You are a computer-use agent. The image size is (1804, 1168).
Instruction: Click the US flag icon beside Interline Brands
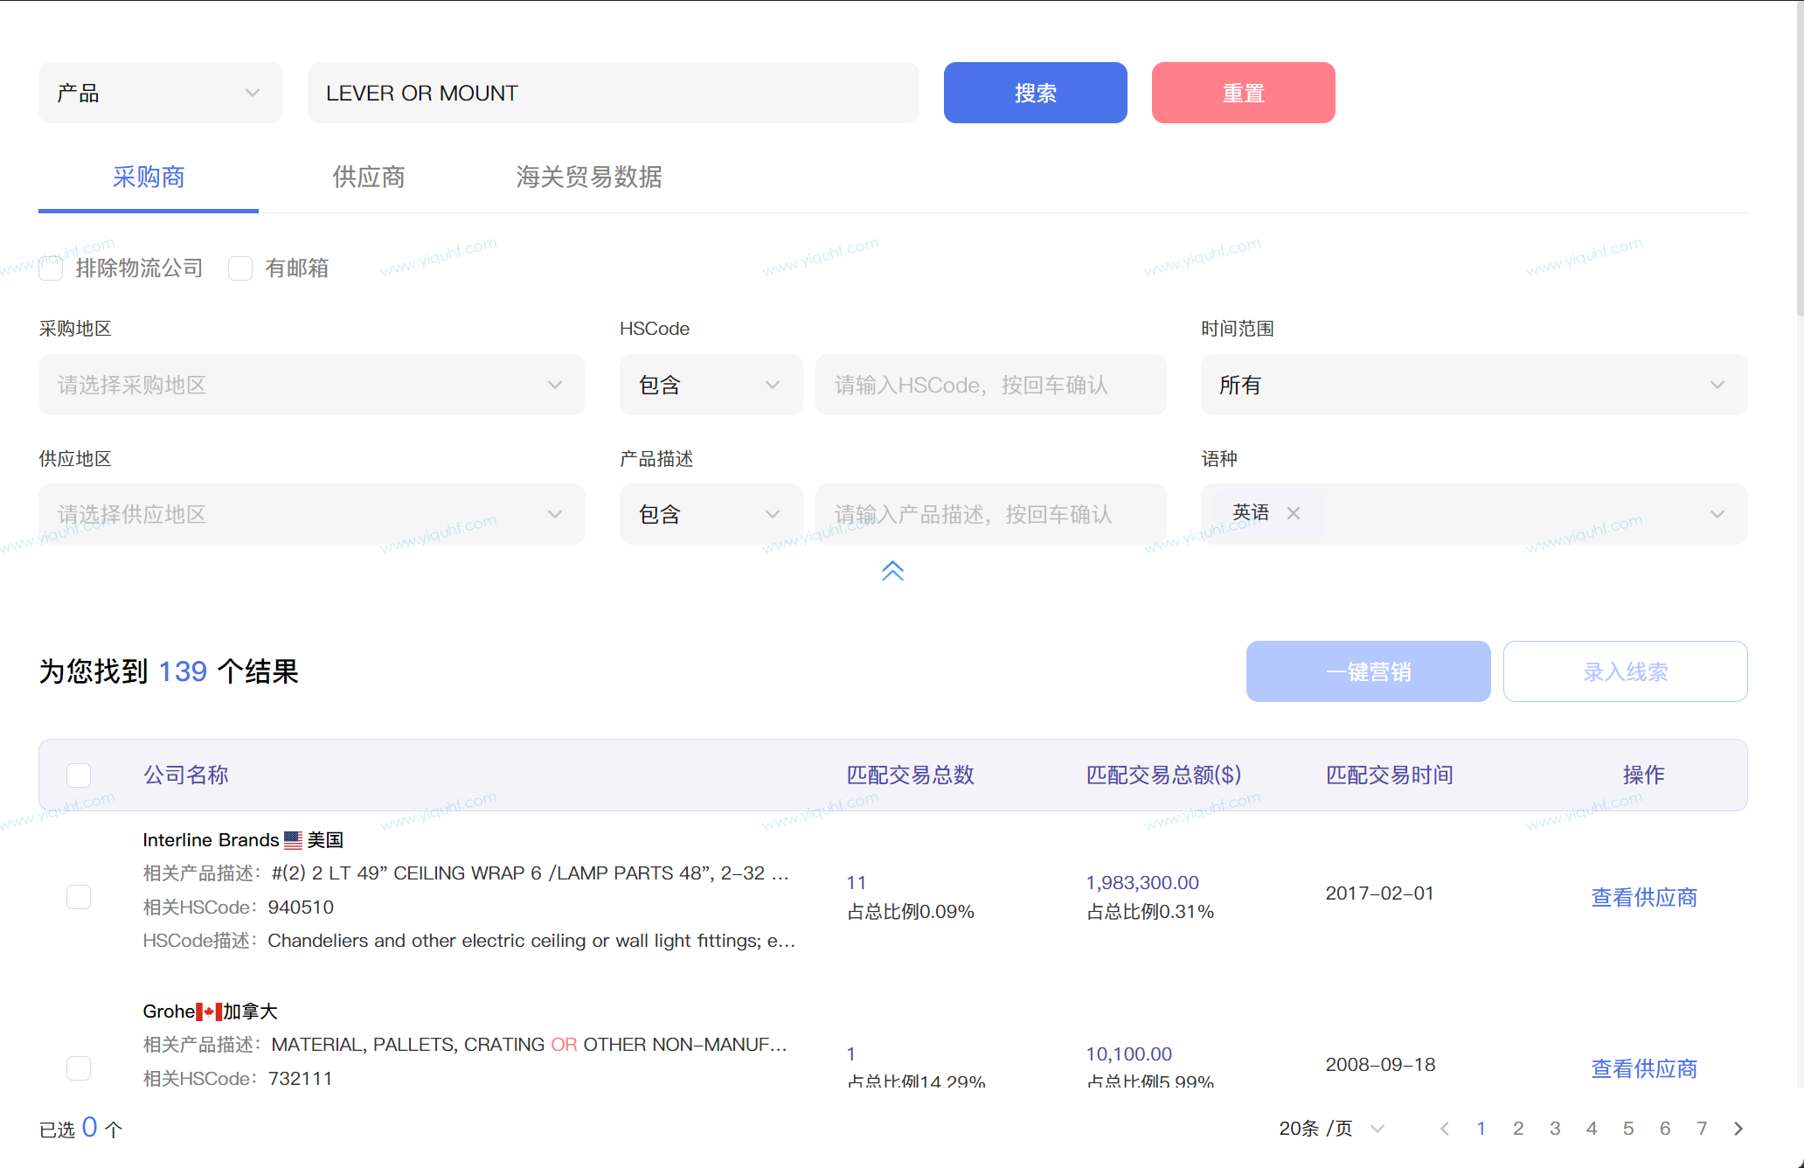293,840
